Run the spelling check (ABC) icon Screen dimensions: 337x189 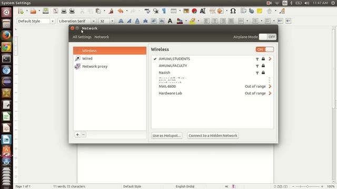pyautogui.click(x=147, y=10)
